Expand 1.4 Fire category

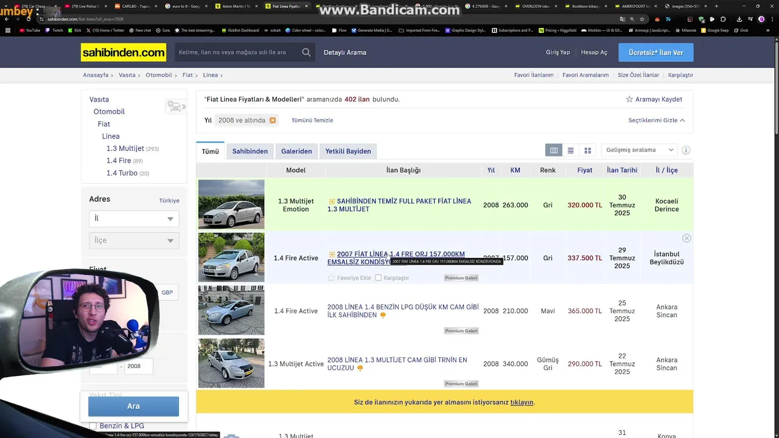point(119,161)
